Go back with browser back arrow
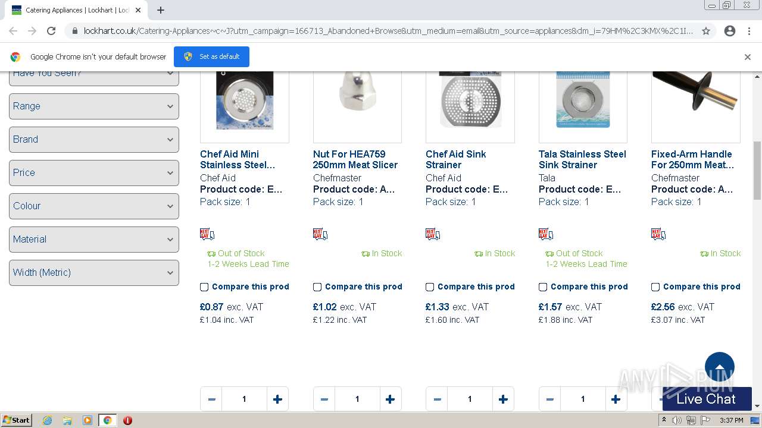This screenshot has width=762, height=428. 13,31
